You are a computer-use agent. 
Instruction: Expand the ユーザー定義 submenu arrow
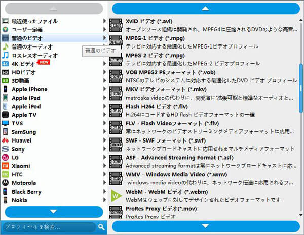pos(104,29)
